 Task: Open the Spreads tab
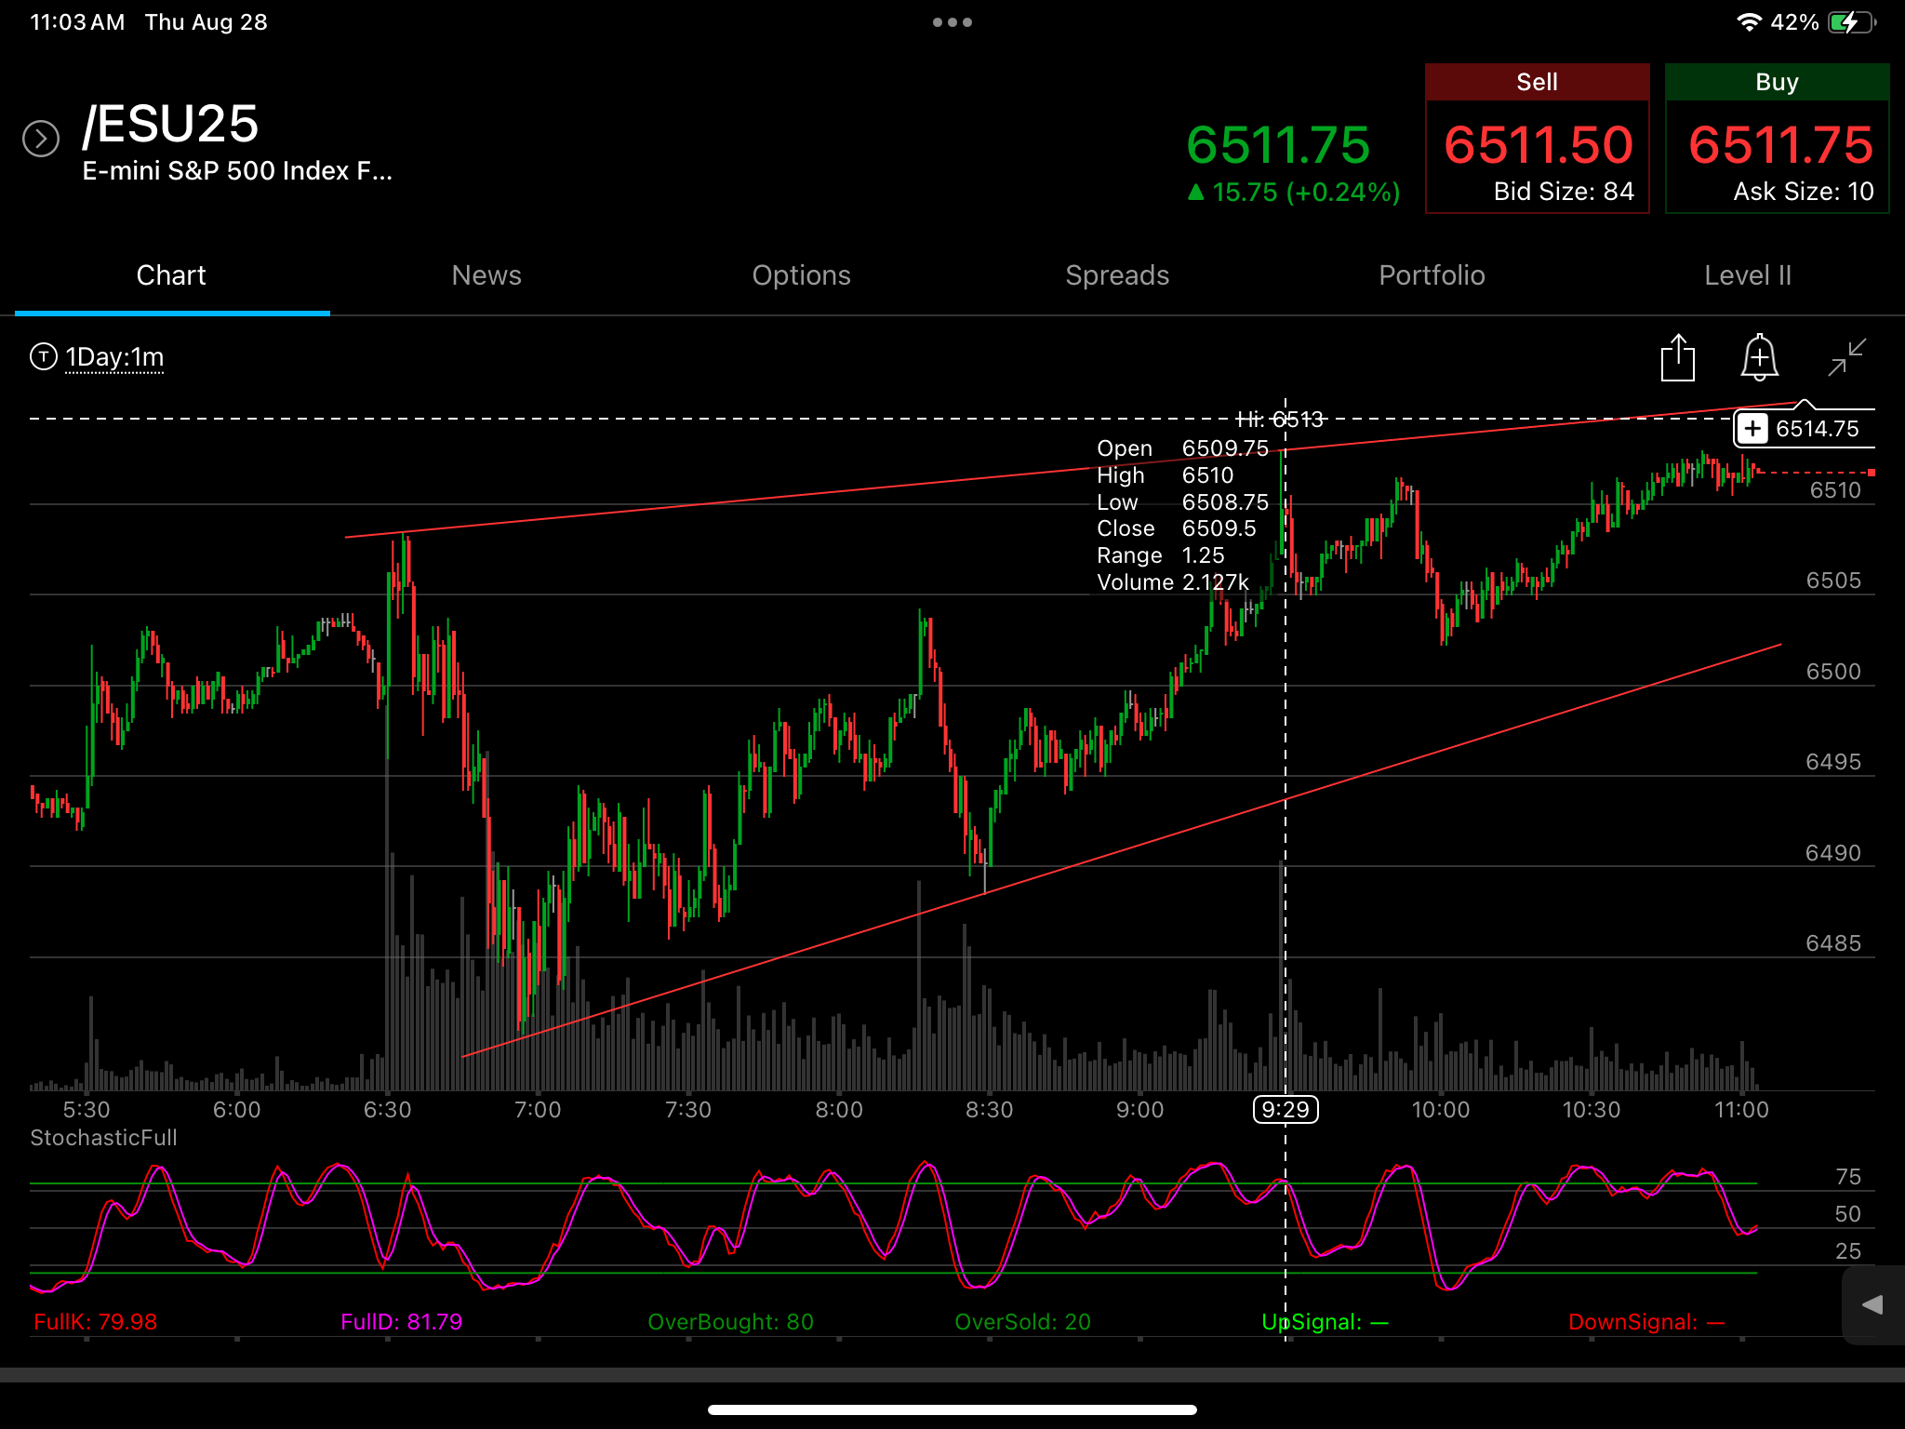[1117, 275]
